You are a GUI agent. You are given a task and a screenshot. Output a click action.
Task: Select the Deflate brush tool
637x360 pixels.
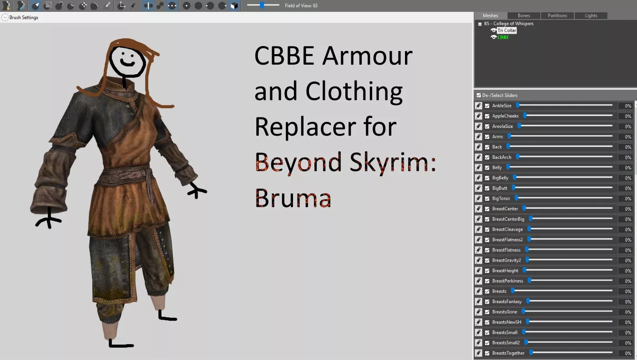[x=71, y=5]
